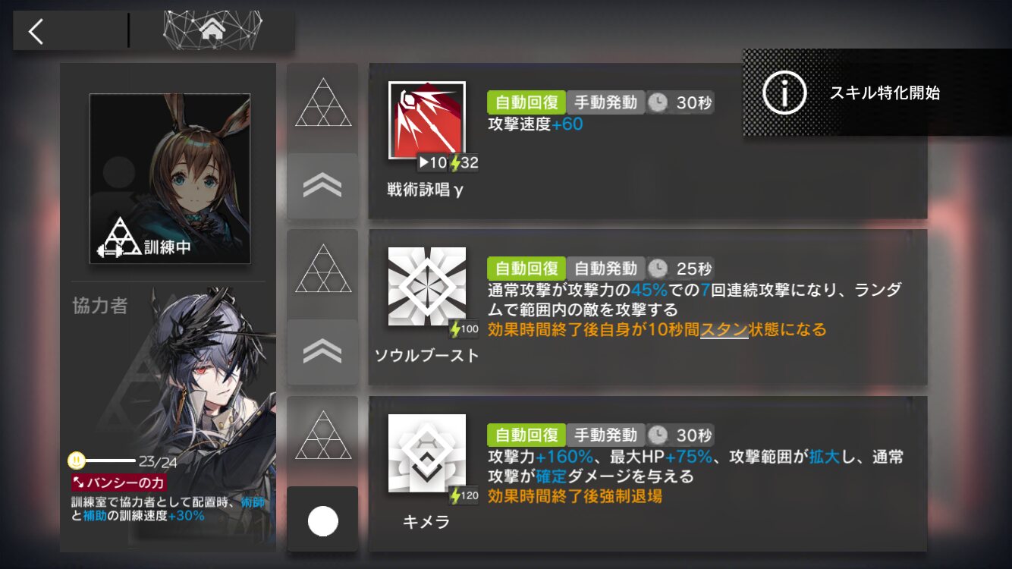
Task: Open the home menu icon
Action: click(212, 30)
